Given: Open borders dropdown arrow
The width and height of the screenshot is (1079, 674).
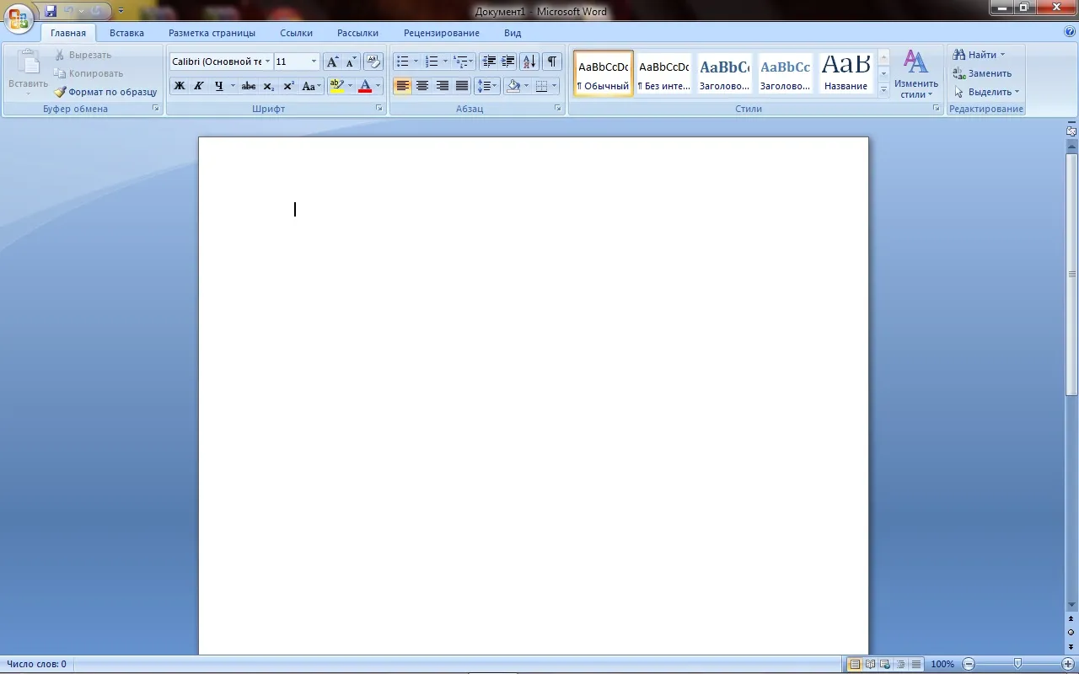Looking at the screenshot, I should pos(554,86).
